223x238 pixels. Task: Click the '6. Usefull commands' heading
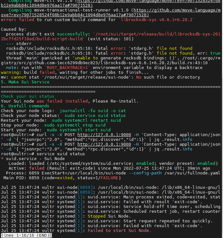tap(25, 106)
